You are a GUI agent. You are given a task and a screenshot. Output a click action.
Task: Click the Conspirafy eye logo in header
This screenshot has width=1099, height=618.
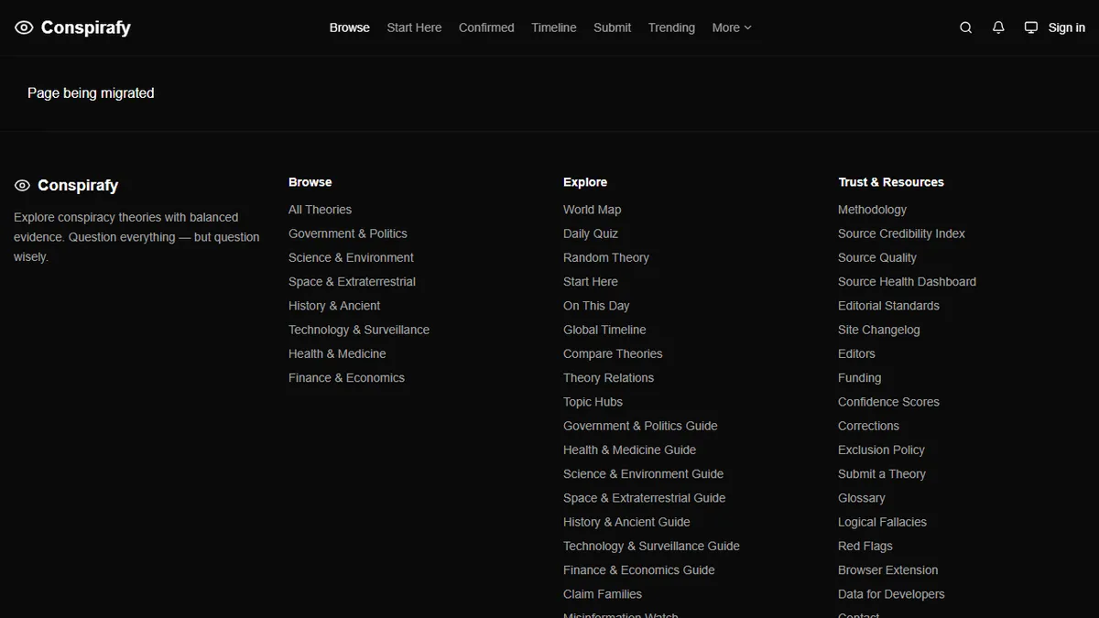coord(24,27)
